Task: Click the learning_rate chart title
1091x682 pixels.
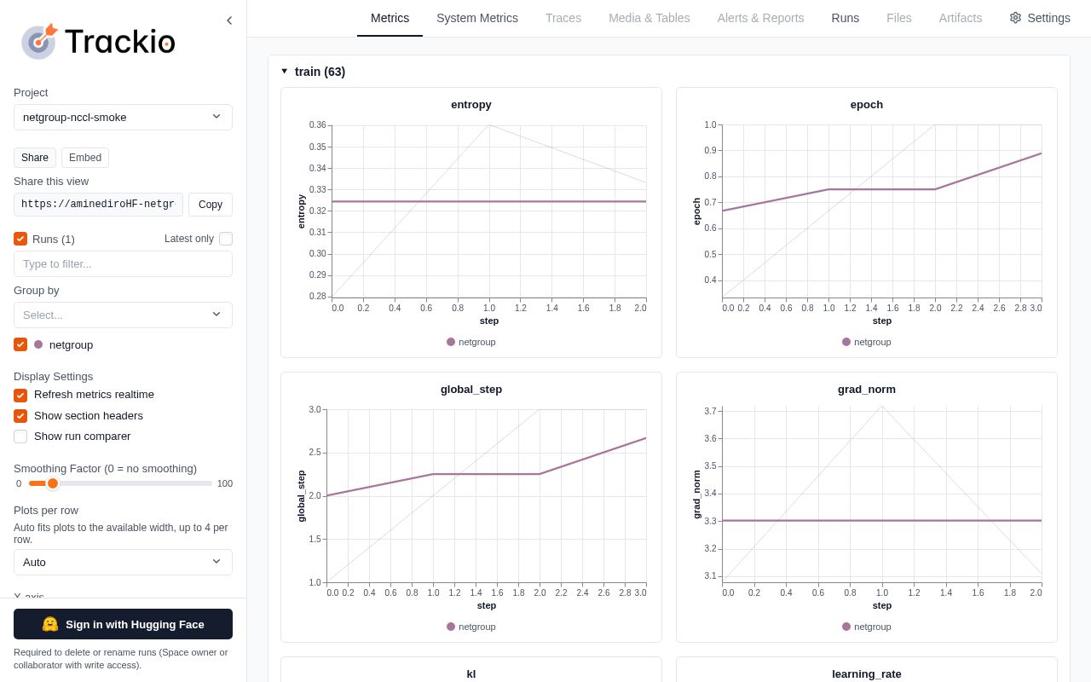Action: click(x=867, y=673)
